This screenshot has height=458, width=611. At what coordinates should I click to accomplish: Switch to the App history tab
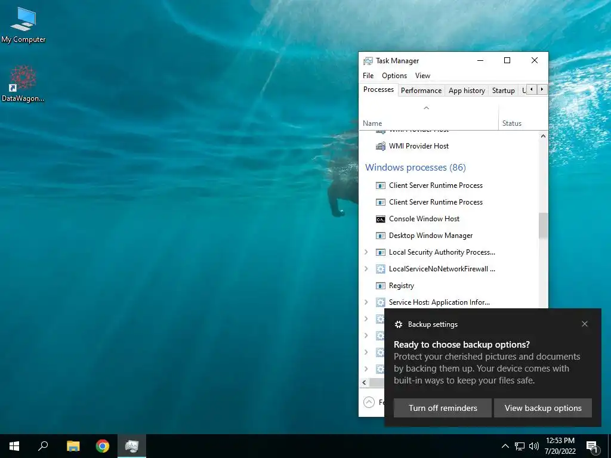click(x=467, y=91)
